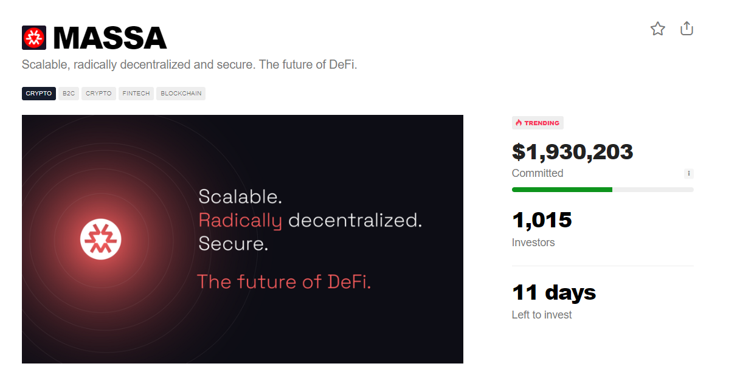Click the 11 days remaining figure
The width and height of the screenshot is (740, 372).
[554, 292]
